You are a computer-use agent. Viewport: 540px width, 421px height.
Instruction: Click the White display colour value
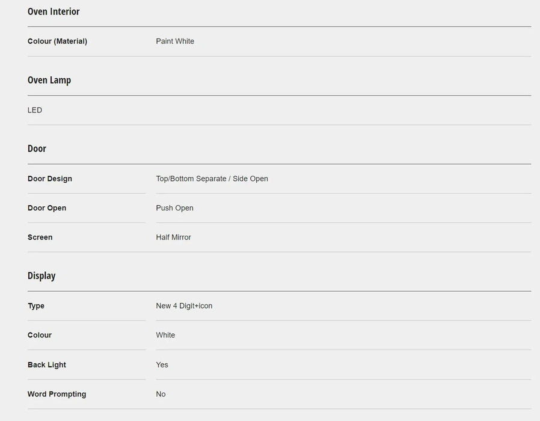(165, 336)
